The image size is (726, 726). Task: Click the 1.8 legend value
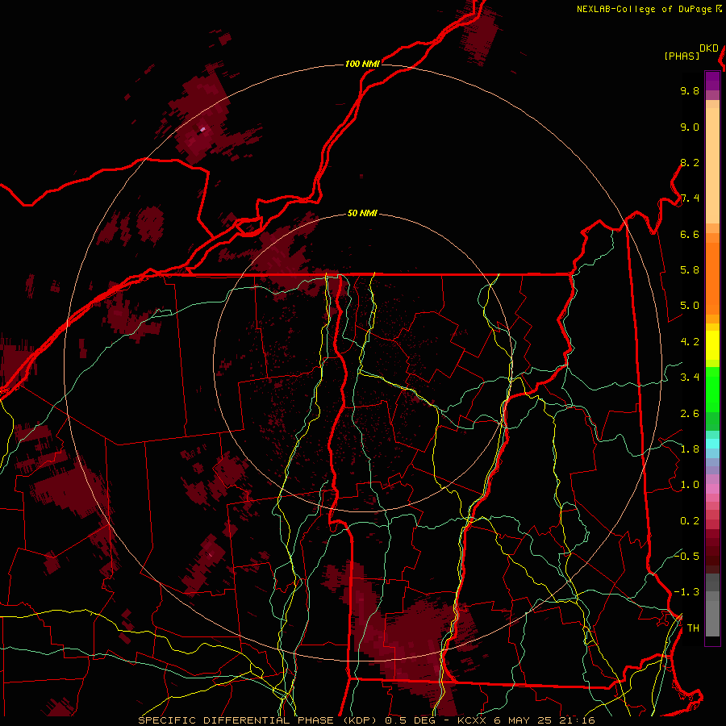690,449
